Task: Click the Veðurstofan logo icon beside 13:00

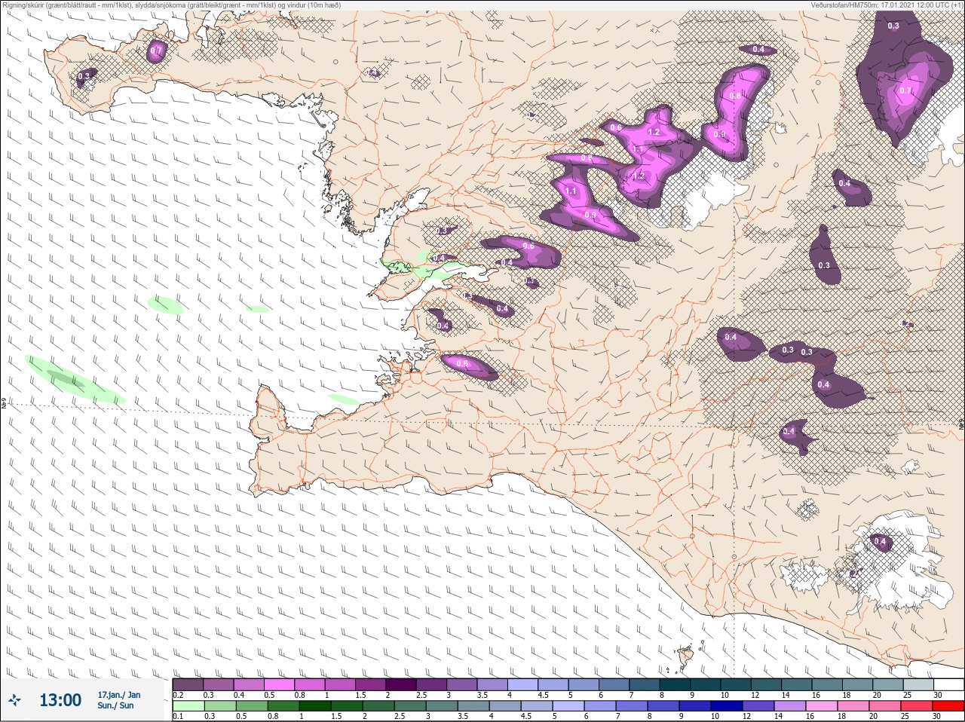Action: tap(15, 701)
